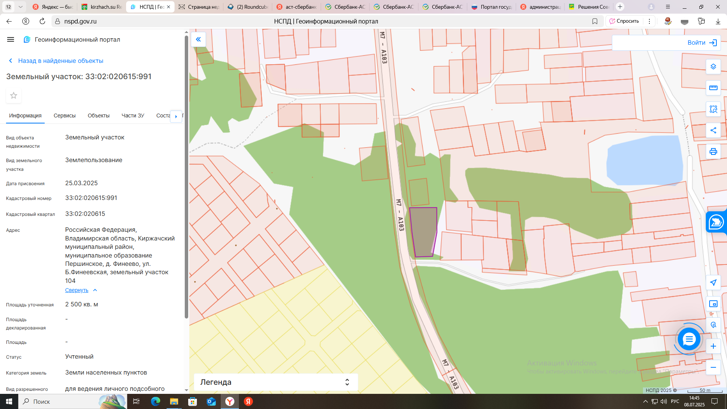The height and width of the screenshot is (409, 727).
Task: Switch to the Сервисы tab
Action: pos(64,116)
